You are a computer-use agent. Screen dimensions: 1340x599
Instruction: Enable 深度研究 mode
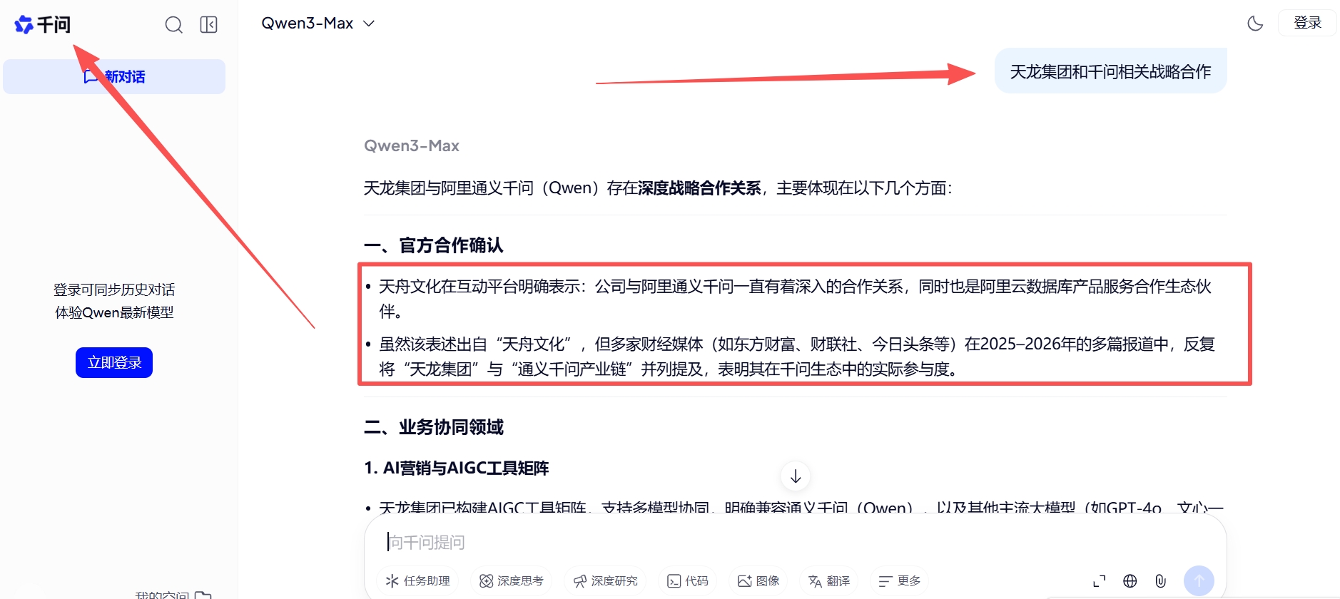click(x=605, y=581)
